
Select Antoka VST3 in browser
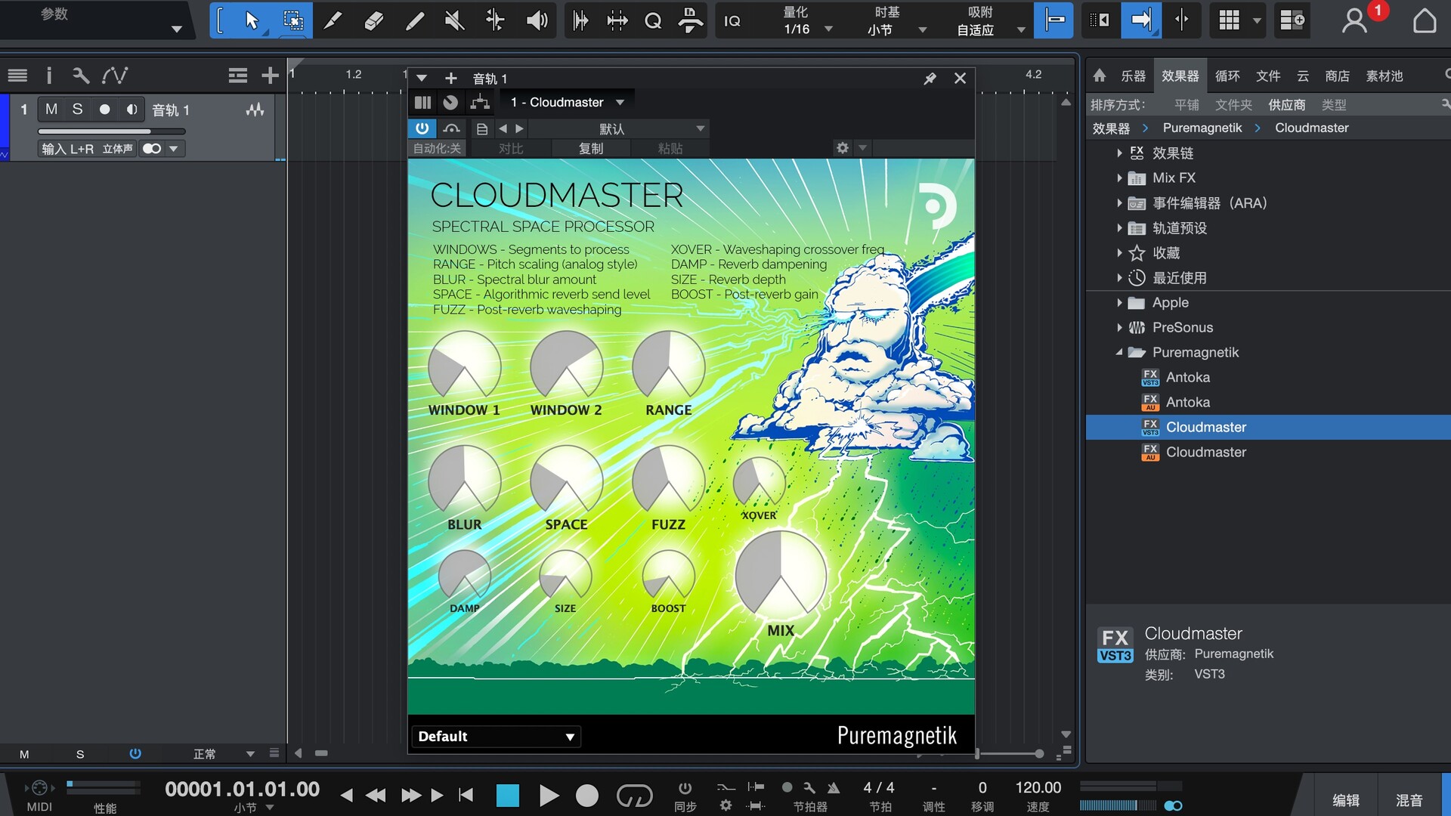(1188, 377)
